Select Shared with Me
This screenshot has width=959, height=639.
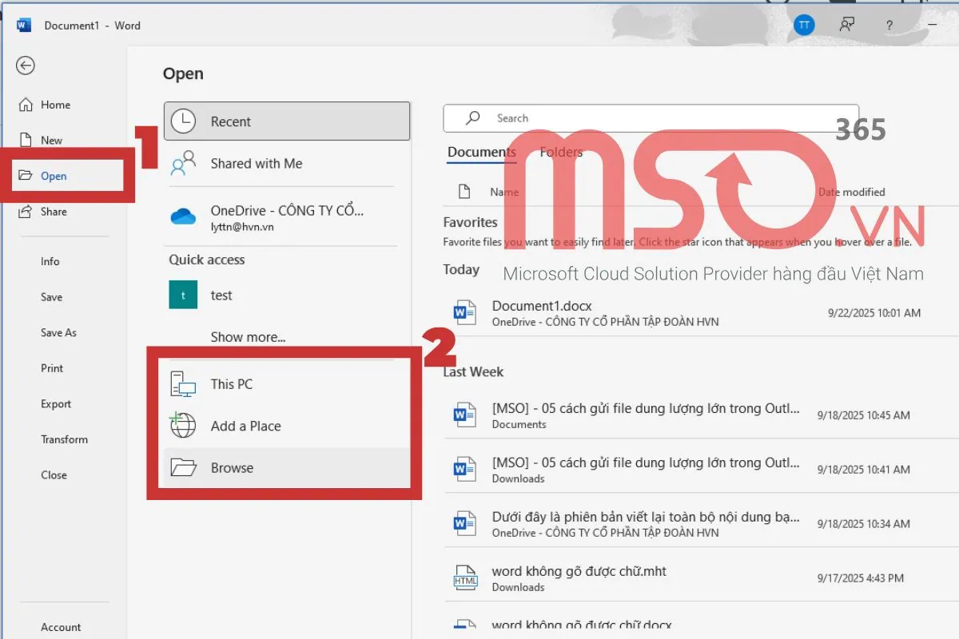pyautogui.click(x=256, y=164)
